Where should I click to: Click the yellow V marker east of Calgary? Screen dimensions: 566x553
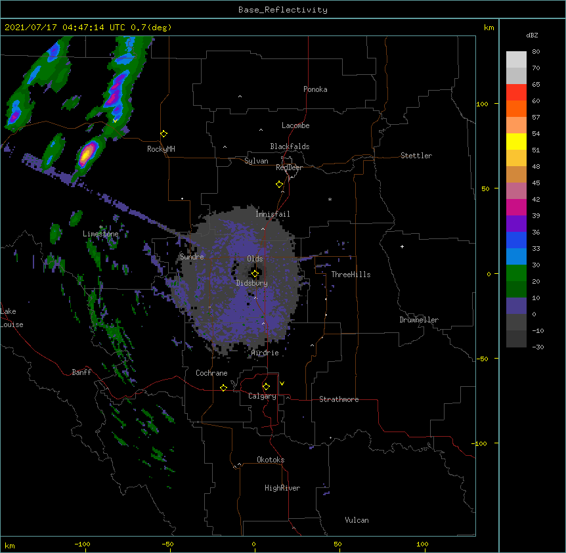pyautogui.click(x=282, y=384)
